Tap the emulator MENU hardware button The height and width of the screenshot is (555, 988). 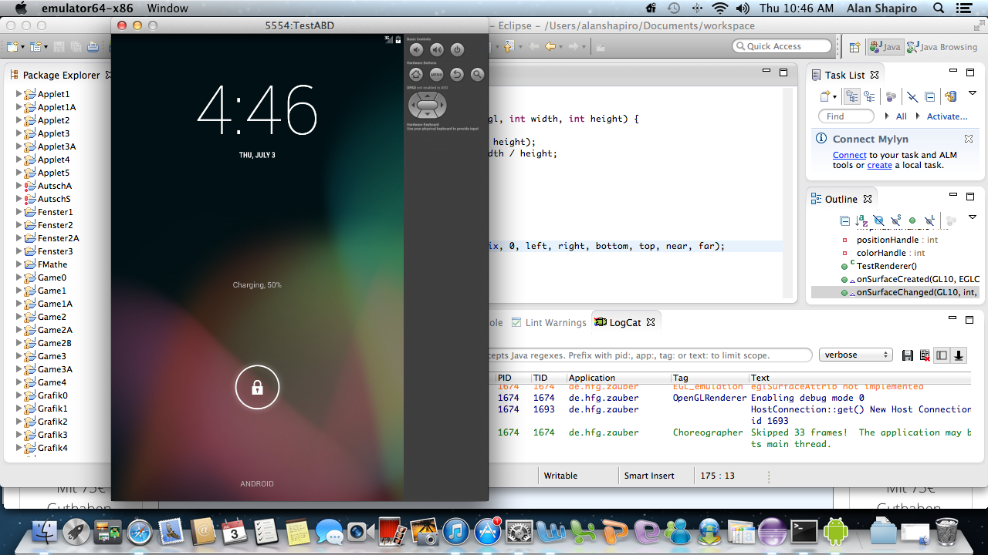coord(437,75)
